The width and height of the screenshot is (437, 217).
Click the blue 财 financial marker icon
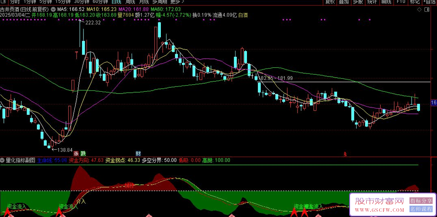click(x=138, y=154)
